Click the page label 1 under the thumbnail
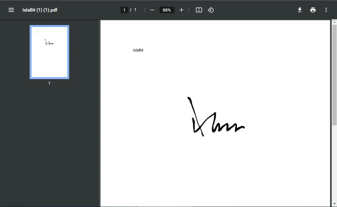Screen dimensions: 337x207 (49, 83)
